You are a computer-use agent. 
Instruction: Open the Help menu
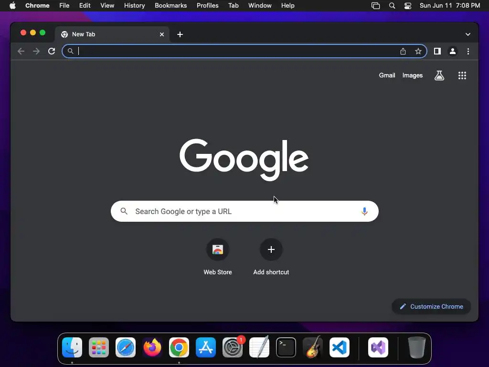287,6
